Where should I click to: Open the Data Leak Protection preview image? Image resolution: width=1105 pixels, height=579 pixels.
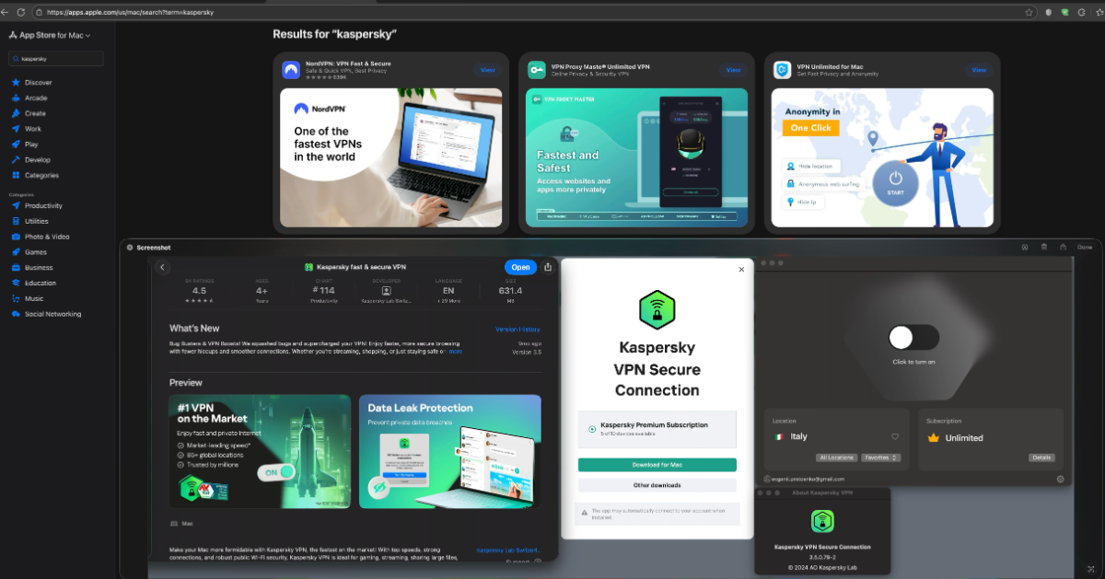tap(449, 451)
